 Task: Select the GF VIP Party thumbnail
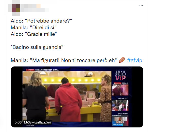coord(120,120)
